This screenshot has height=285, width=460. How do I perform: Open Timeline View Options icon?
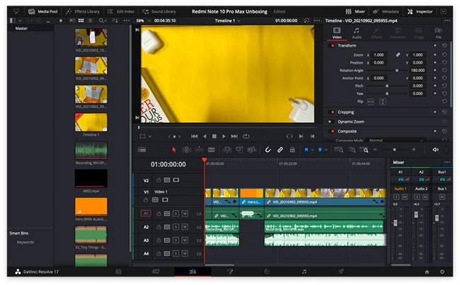tap(142, 150)
